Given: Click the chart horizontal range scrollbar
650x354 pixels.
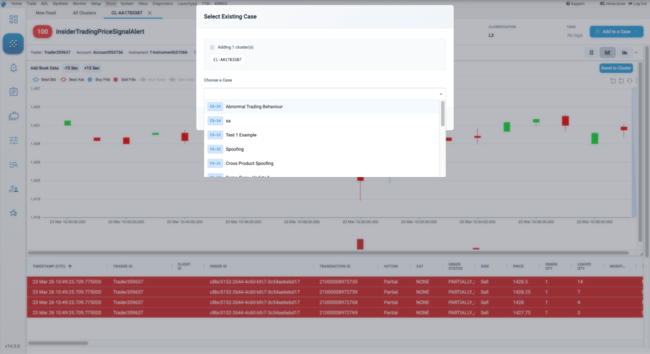Looking at the screenshot, I should pos(328,252).
